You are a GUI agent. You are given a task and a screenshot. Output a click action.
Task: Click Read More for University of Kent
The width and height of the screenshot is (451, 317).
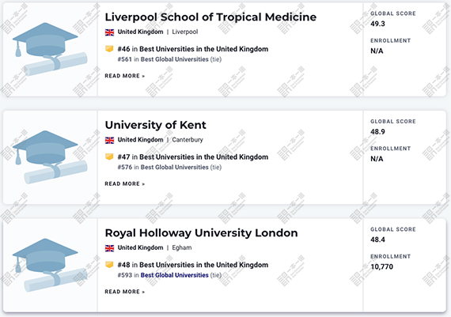(125, 184)
